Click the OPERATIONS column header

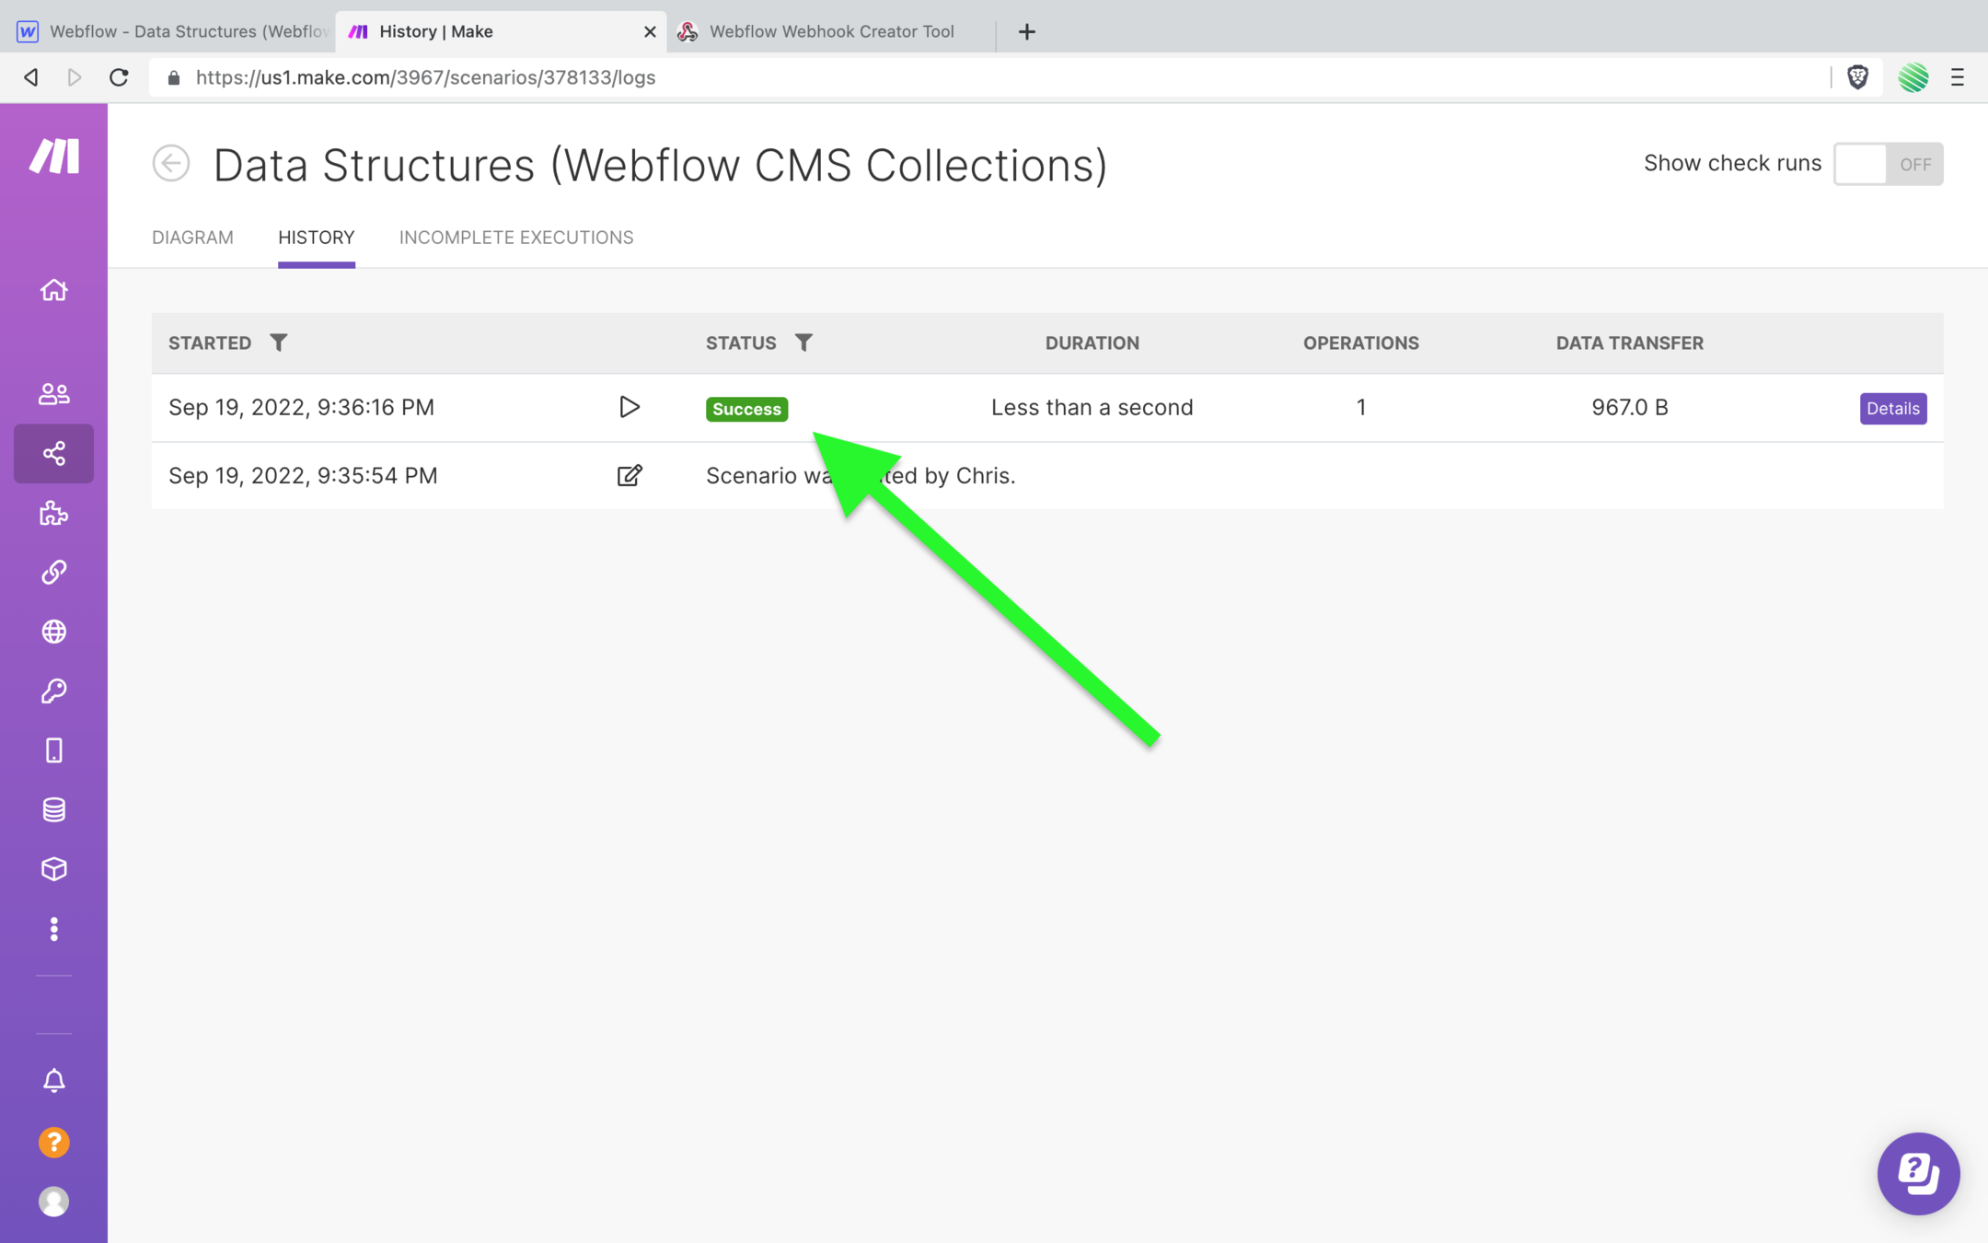tap(1360, 343)
